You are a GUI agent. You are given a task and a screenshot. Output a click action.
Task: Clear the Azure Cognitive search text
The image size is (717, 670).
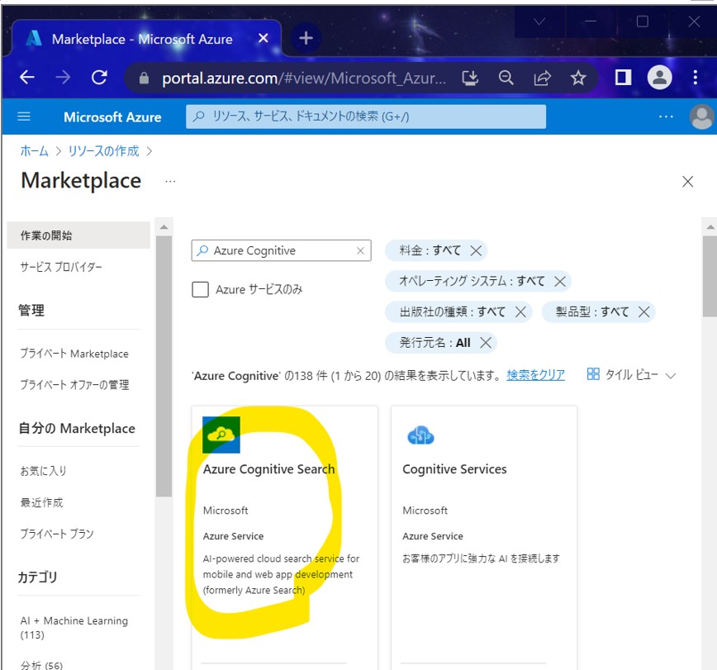click(x=360, y=250)
